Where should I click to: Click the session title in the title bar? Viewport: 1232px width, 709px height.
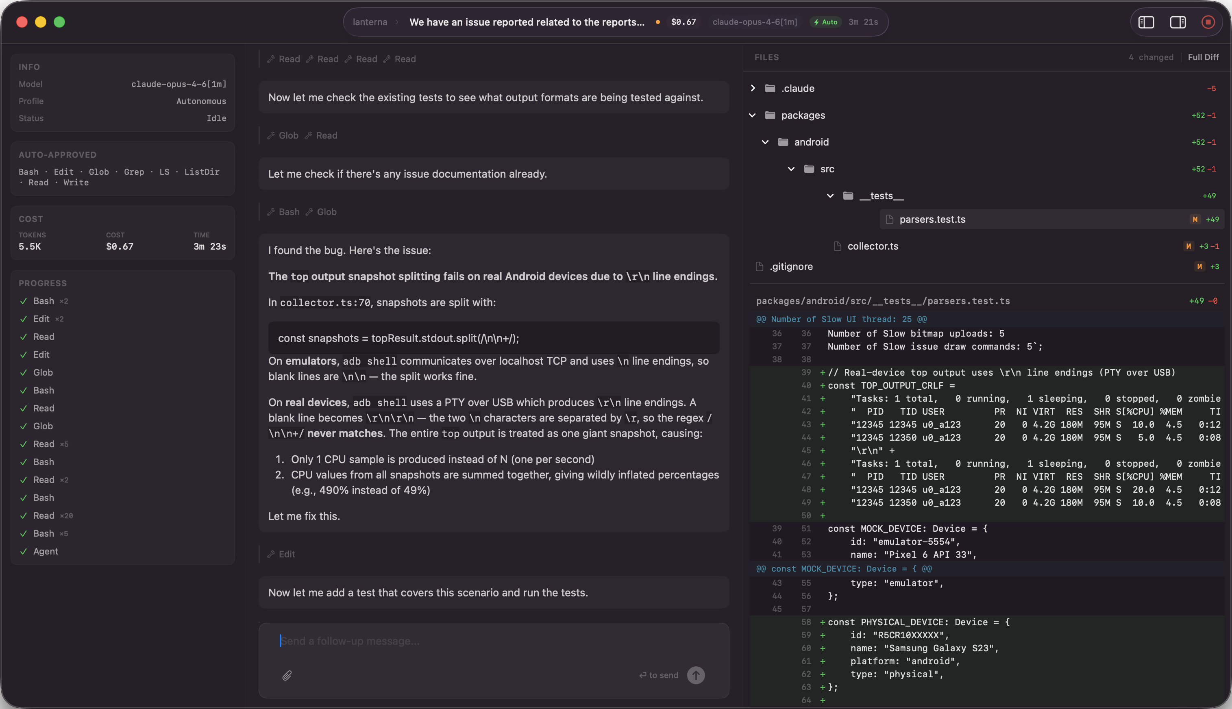527,22
